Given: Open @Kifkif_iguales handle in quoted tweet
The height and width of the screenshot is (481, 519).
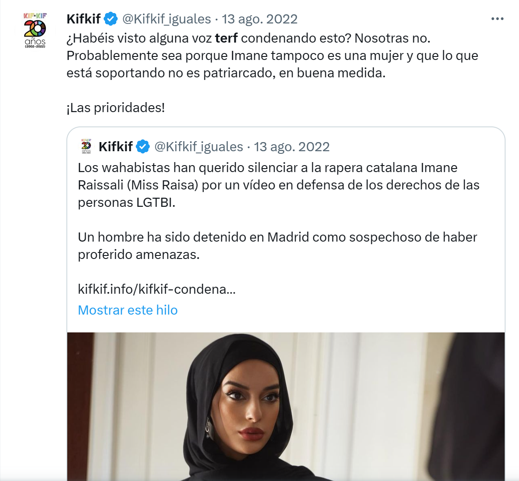Looking at the screenshot, I should click(199, 146).
